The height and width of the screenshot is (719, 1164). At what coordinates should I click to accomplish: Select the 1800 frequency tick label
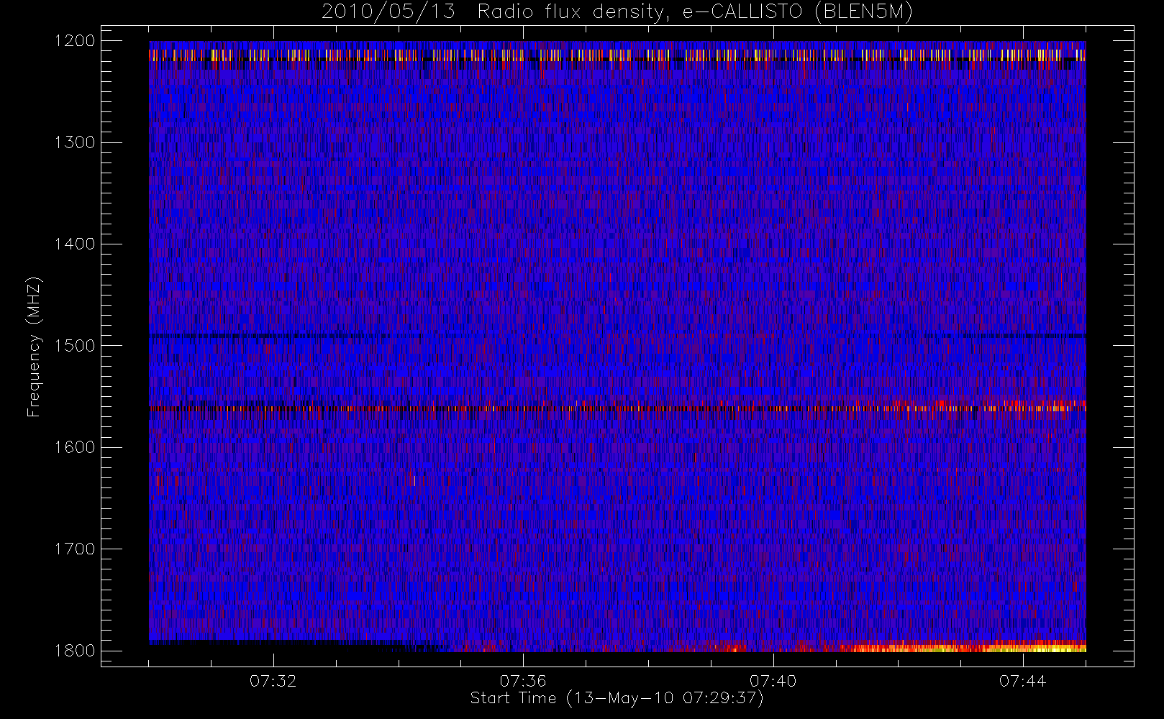pyautogui.click(x=75, y=651)
